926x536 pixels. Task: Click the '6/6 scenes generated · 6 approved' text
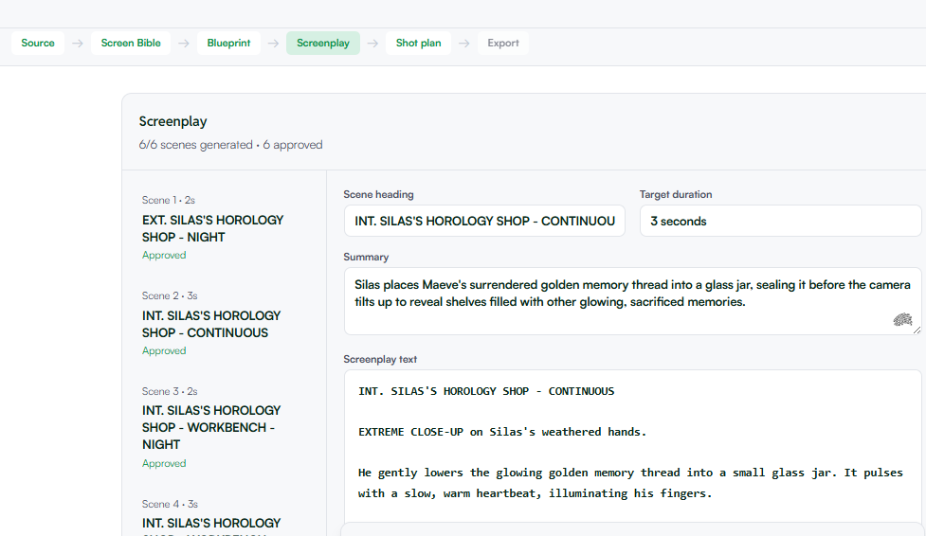coord(231,145)
